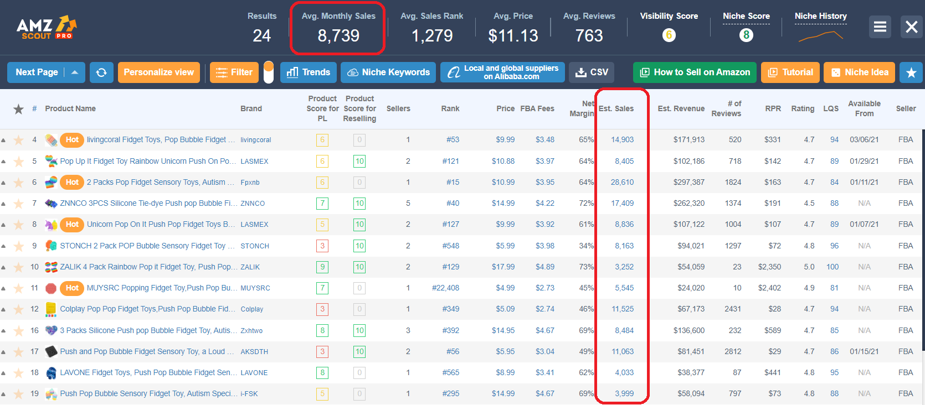Favorite star for MUYSRC Popping row
The image size is (925, 405).
[x=18, y=288]
